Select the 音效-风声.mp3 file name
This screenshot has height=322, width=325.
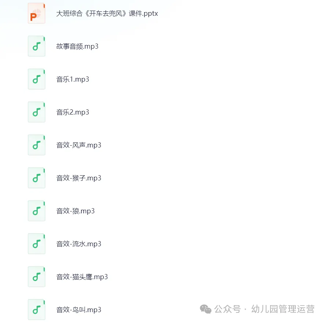79,145
